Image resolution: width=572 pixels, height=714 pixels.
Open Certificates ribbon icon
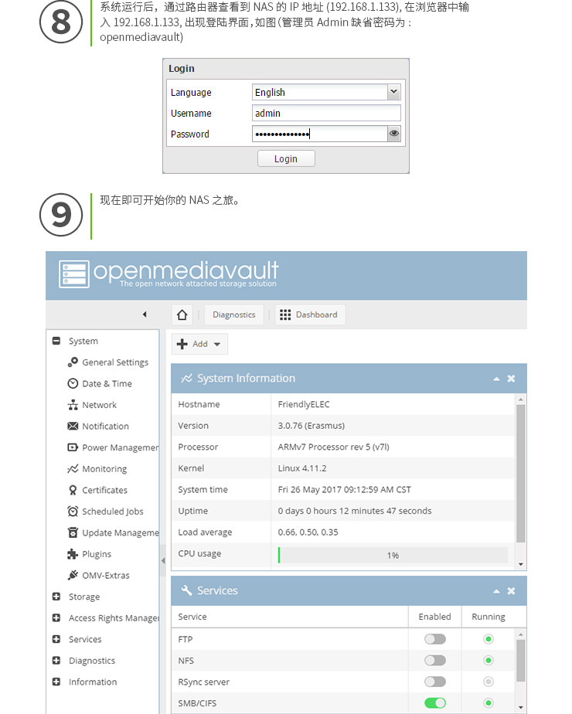(x=73, y=490)
